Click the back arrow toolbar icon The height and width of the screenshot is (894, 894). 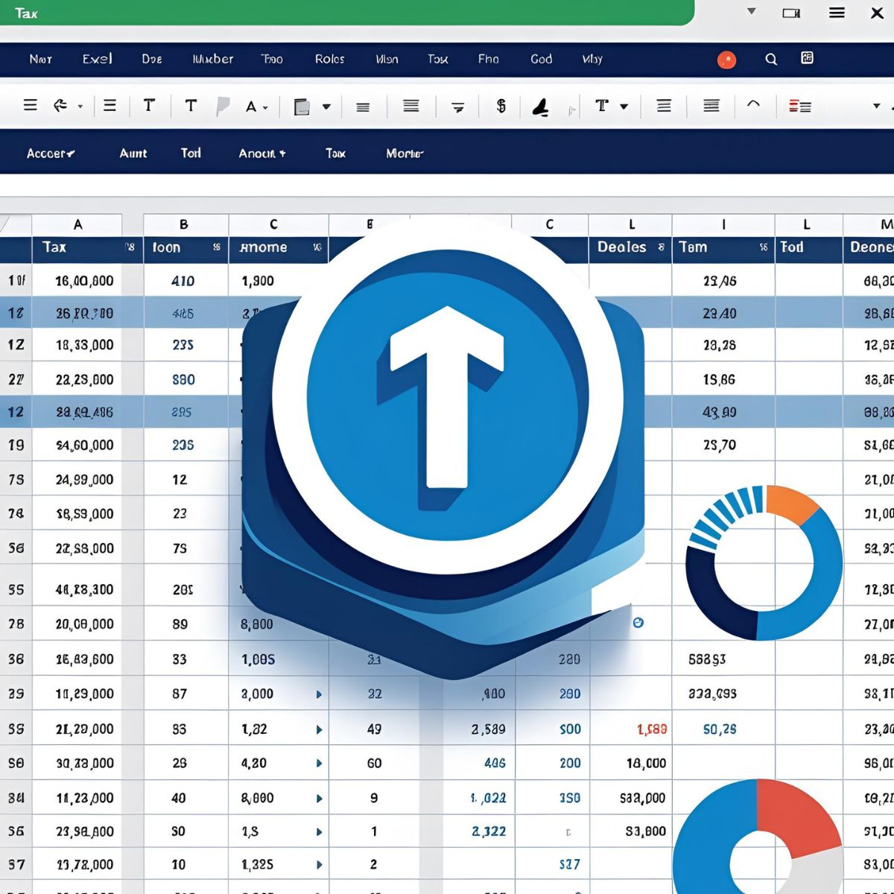(x=60, y=106)
